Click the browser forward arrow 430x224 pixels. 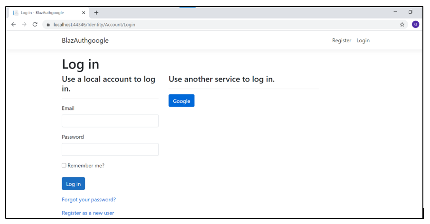pyautogui.click(x=24, y=24)
